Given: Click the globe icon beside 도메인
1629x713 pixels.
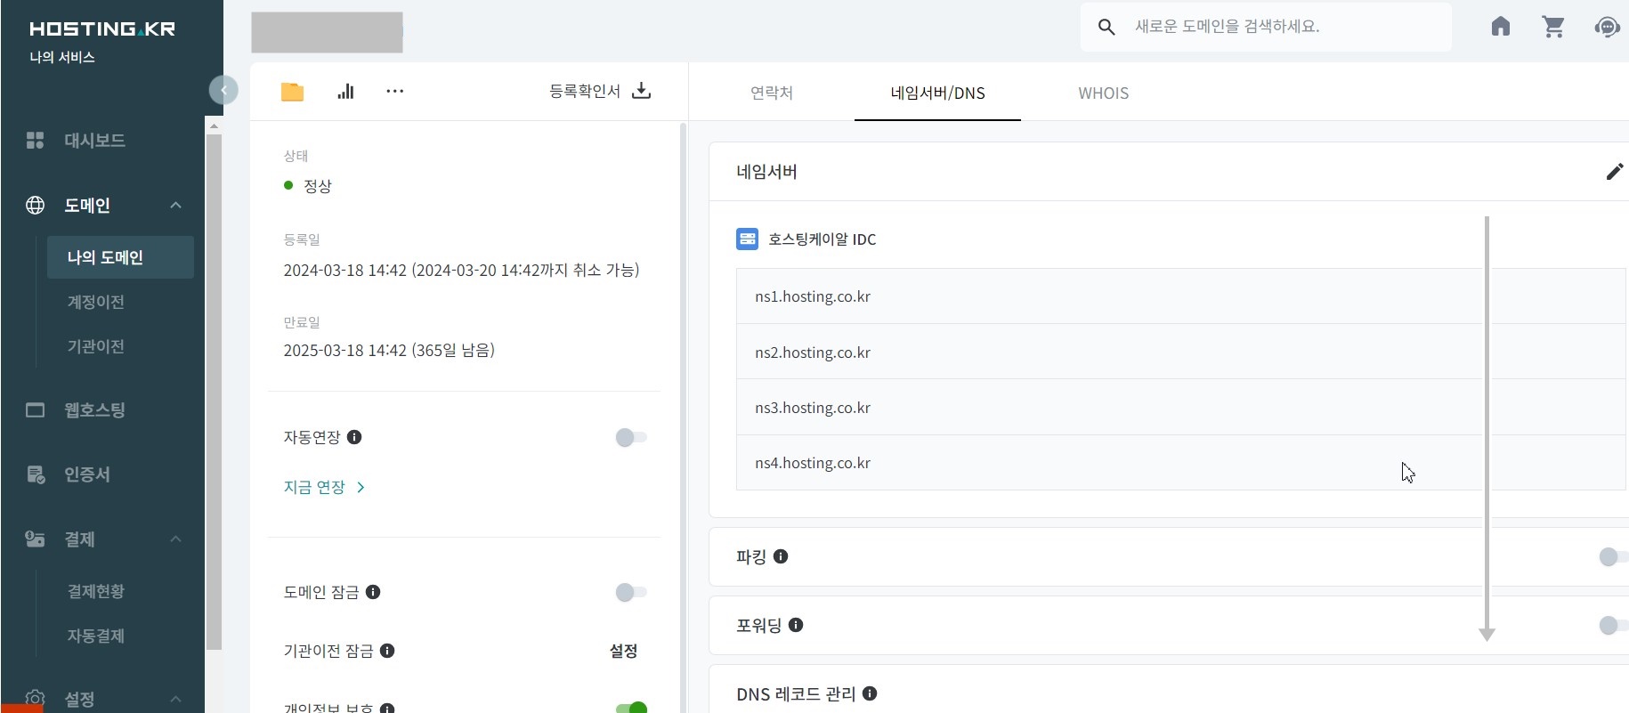Looking at the screenshot, I should [35, 206].
